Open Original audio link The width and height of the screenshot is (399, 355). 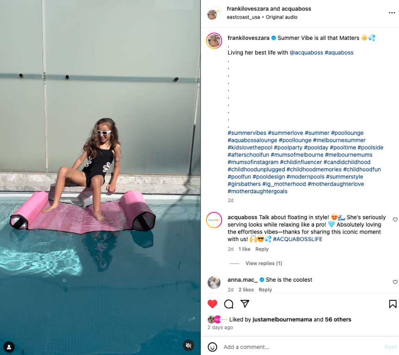click(281, 17)
